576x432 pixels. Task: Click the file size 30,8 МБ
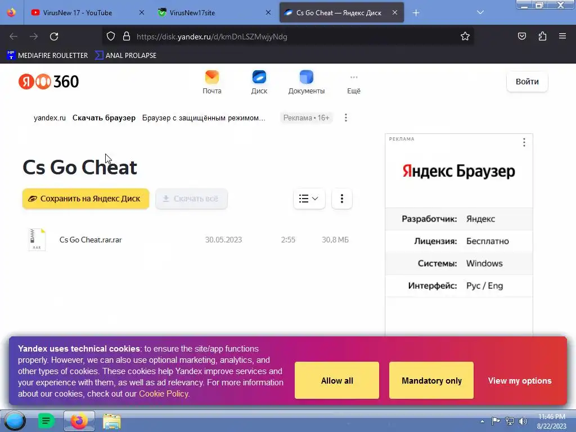(335, 240)
